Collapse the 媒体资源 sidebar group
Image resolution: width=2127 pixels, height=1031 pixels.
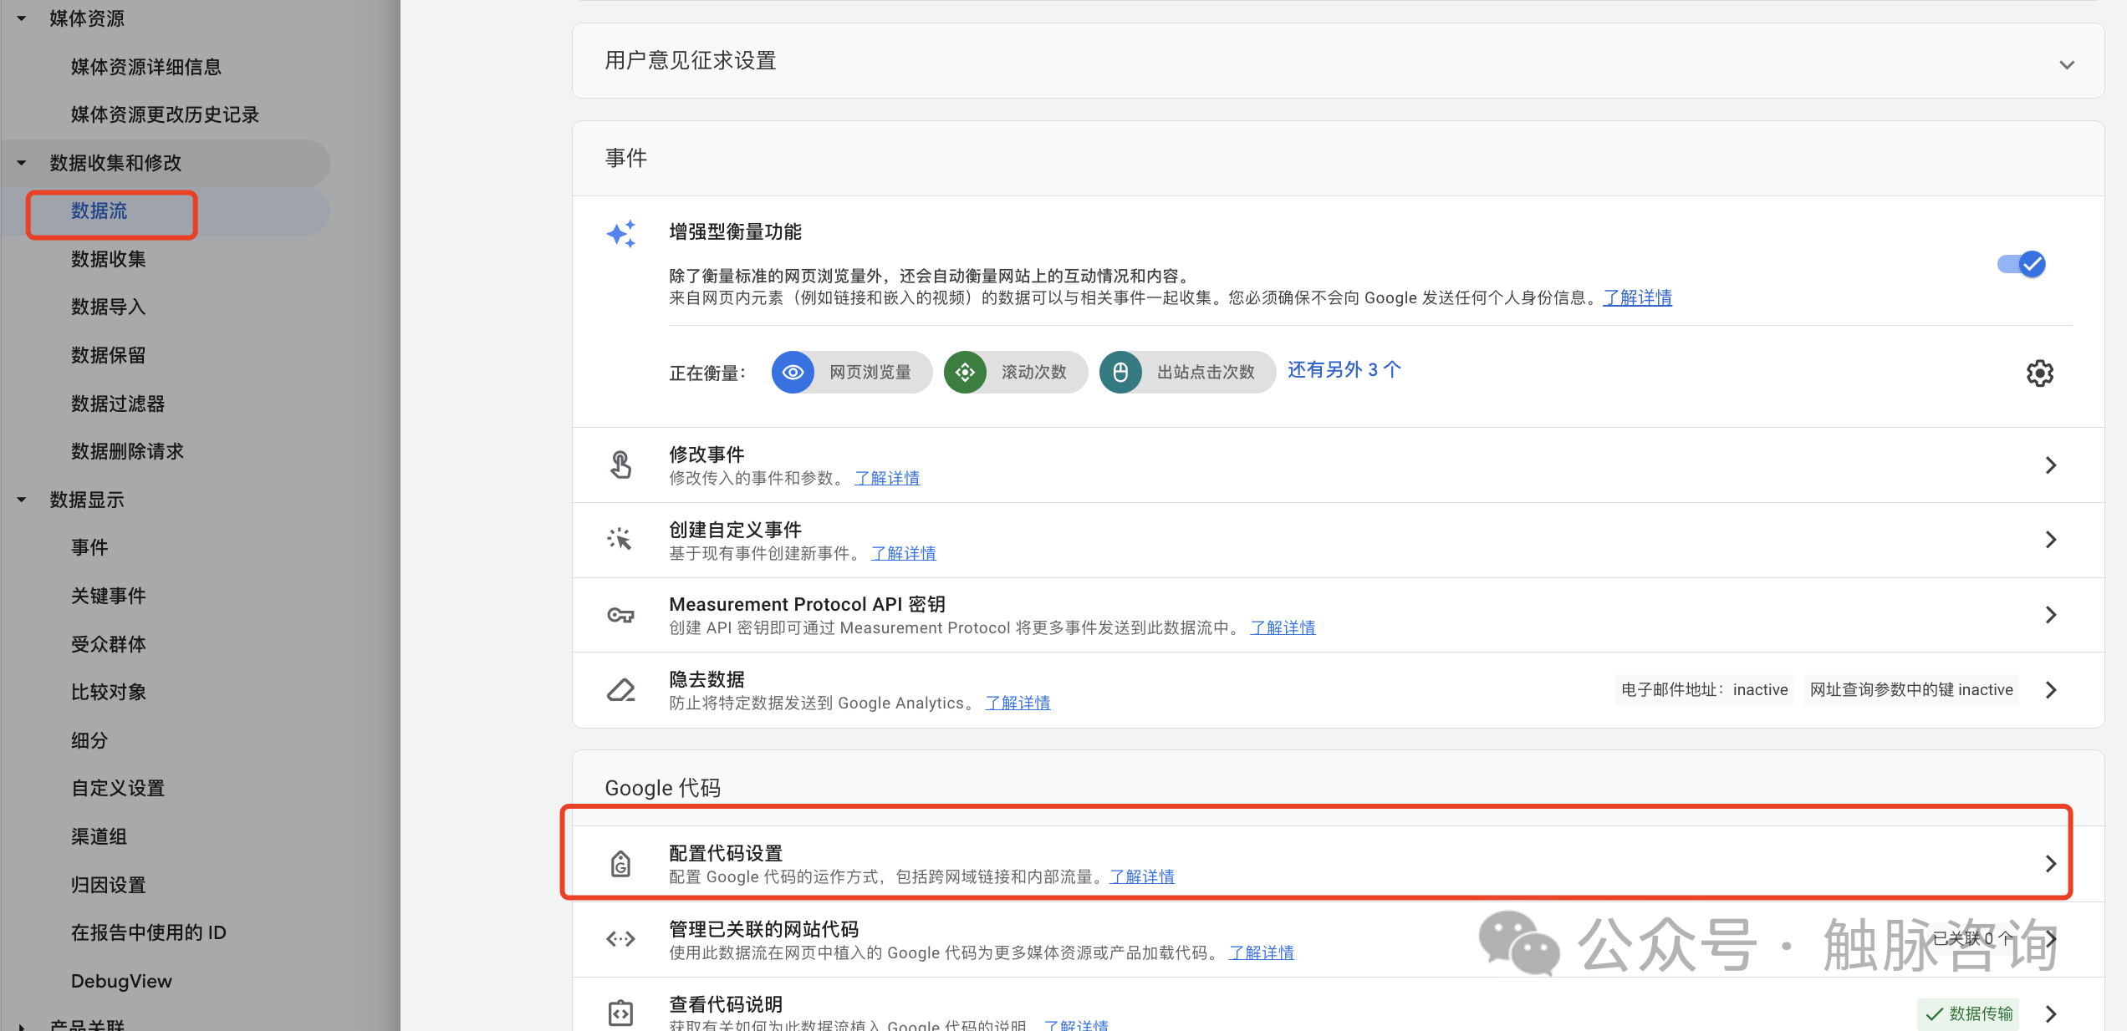(22, 18)
